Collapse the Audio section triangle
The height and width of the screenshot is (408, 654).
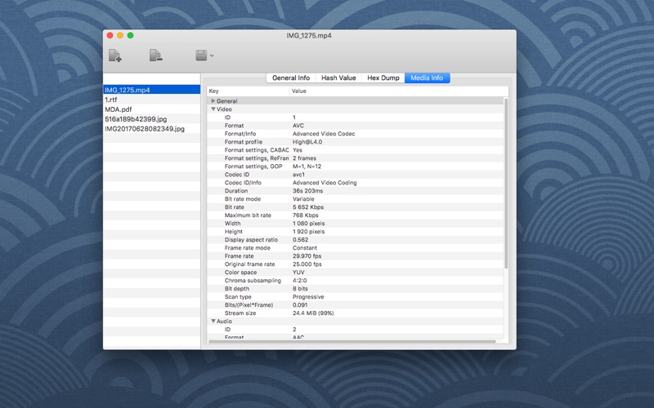pos(213,321)
